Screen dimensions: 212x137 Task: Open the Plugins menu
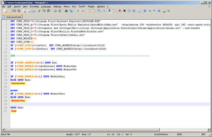pos(91,6)
